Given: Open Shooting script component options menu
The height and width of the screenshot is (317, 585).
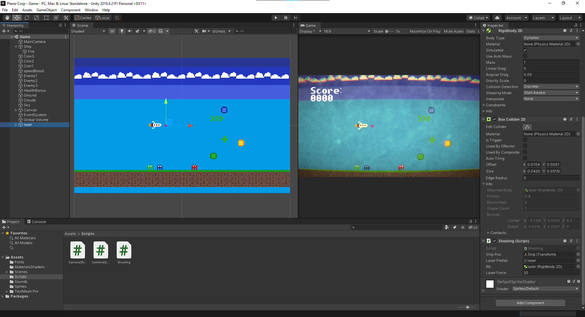Looking at the screenshot, I should [577, 241].
